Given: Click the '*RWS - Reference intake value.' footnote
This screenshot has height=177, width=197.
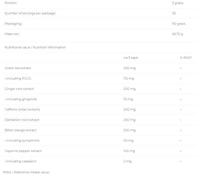Looking at the screenshot, I should click(26, 172).
